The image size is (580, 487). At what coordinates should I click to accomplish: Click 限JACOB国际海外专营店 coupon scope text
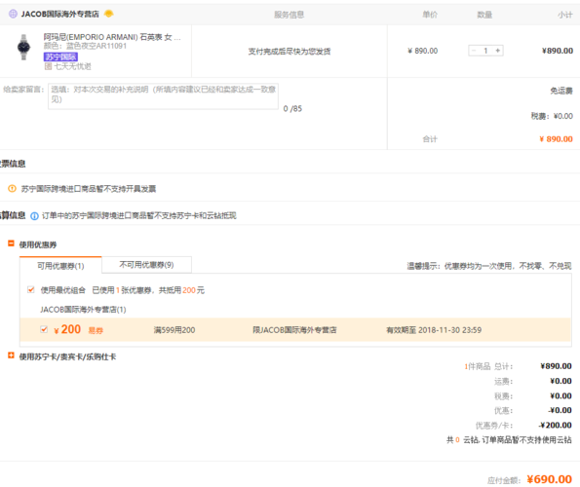294,330
